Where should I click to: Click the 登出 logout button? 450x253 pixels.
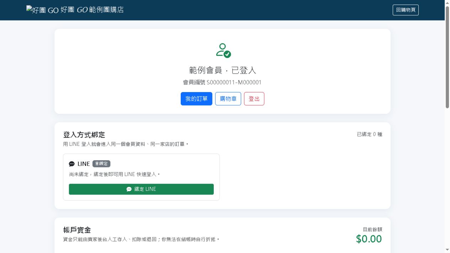click(x=254, y=99)
